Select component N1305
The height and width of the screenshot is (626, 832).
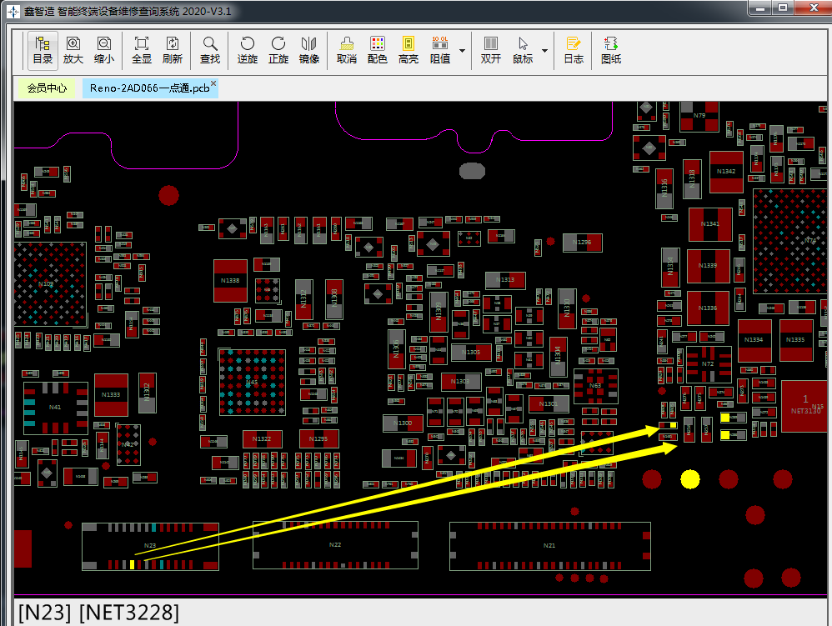click(x=471, y=352)
